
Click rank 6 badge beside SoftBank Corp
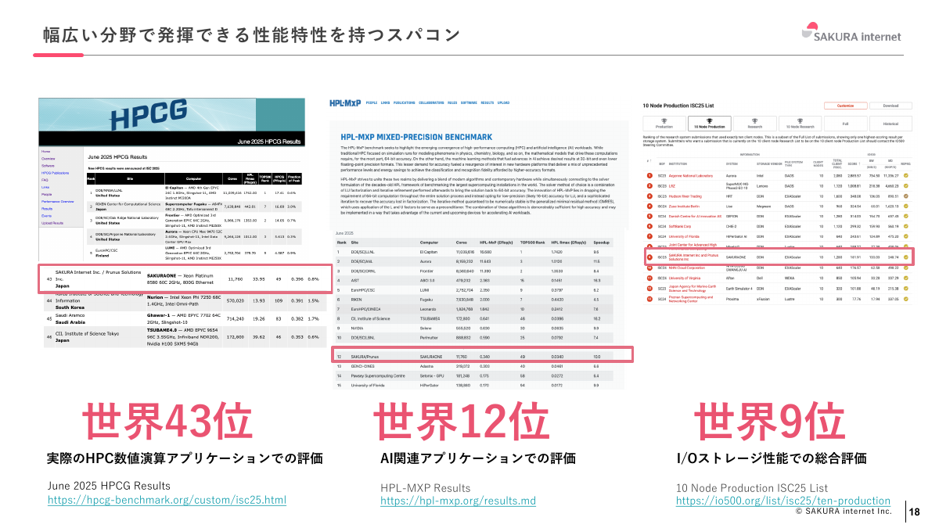pos(649,226)
